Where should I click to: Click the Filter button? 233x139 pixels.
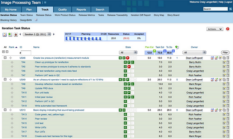225,53
